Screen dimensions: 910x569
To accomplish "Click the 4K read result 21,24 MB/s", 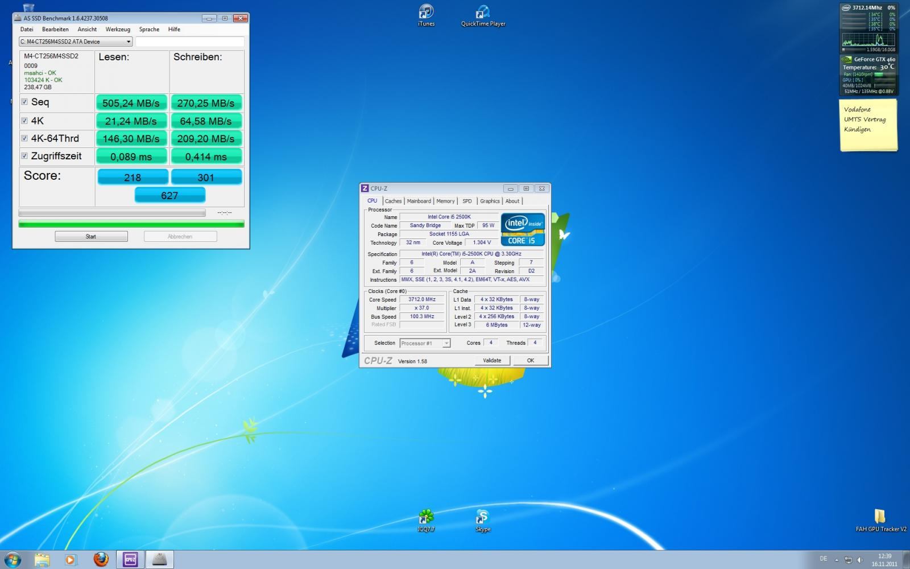I will [131, 121].
